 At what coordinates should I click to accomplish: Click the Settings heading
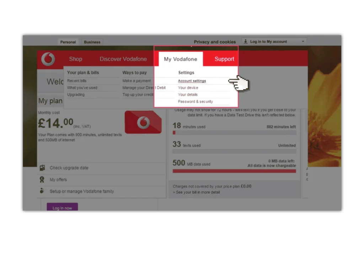coord(186,72)
